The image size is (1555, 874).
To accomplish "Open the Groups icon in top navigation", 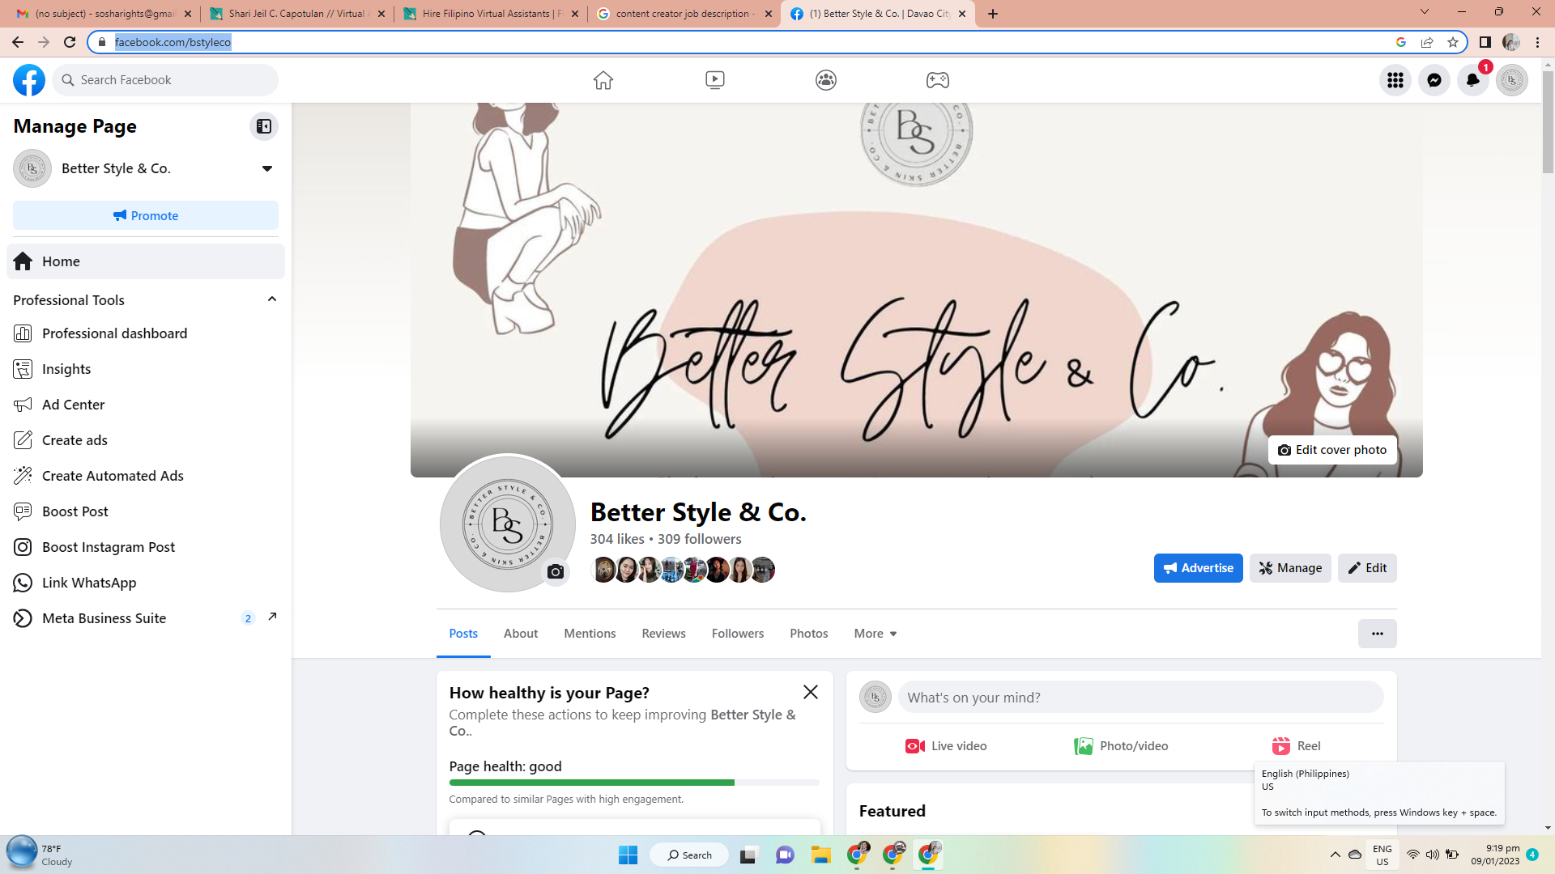I will (825, 80).
